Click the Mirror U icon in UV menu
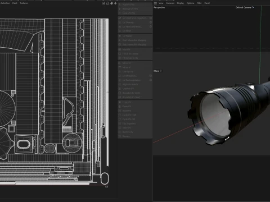The width and height of the screenshot is (270, 202). [x=120, y=63]
